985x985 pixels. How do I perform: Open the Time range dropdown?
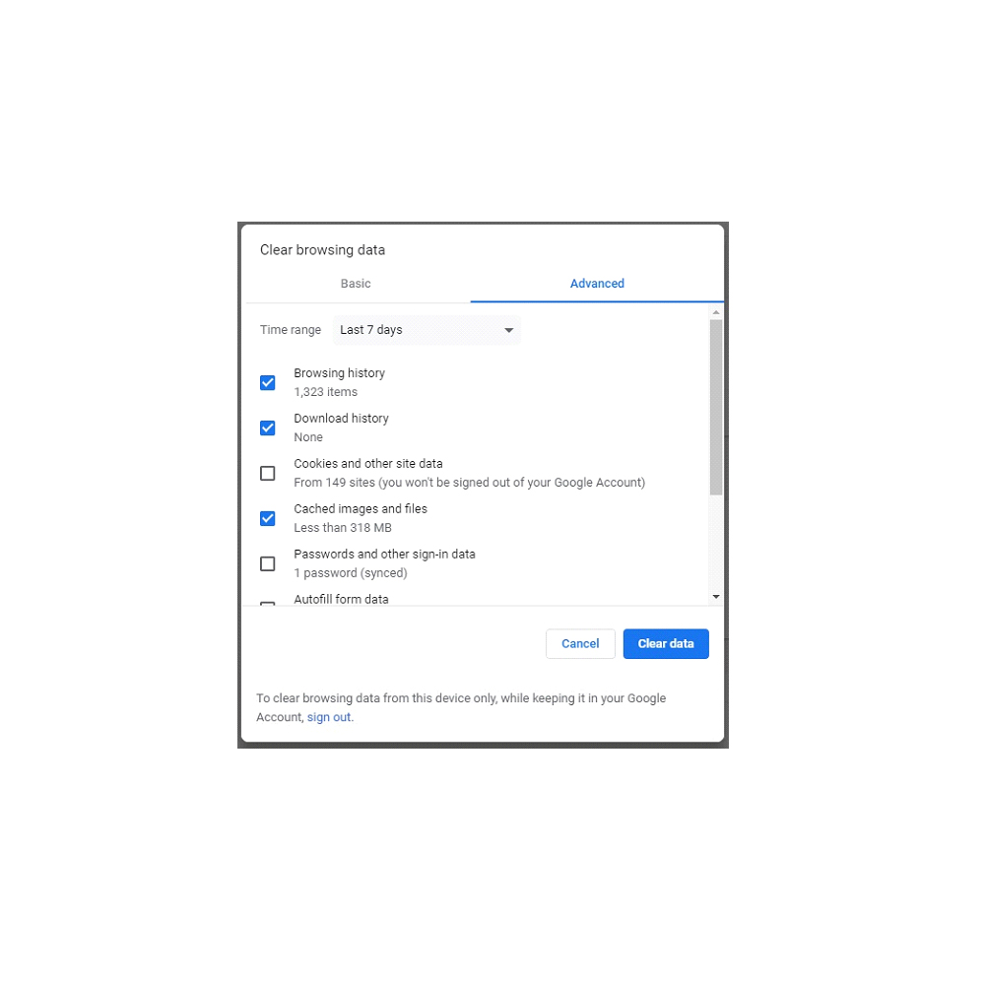pos(427,330)
